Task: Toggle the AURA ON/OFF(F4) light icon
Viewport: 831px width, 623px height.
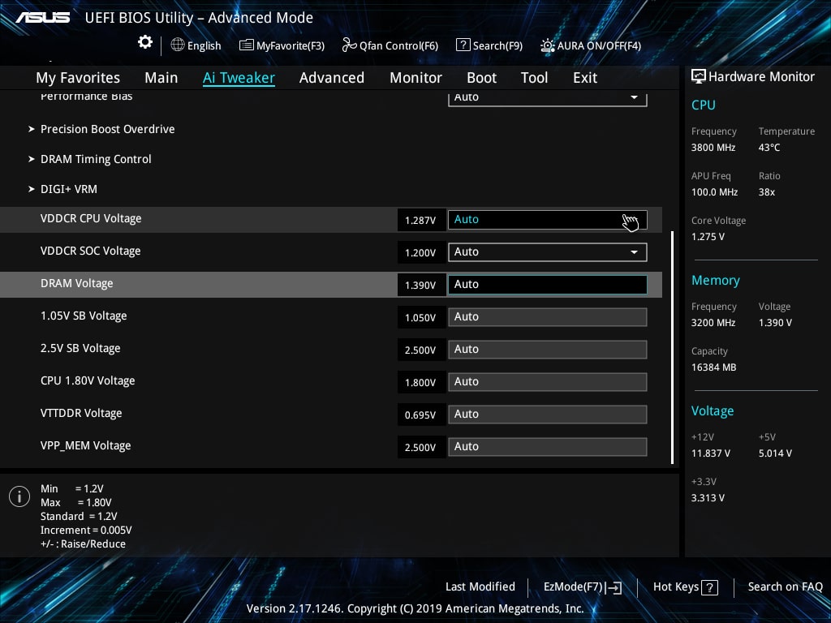Action: pos(548,45)
